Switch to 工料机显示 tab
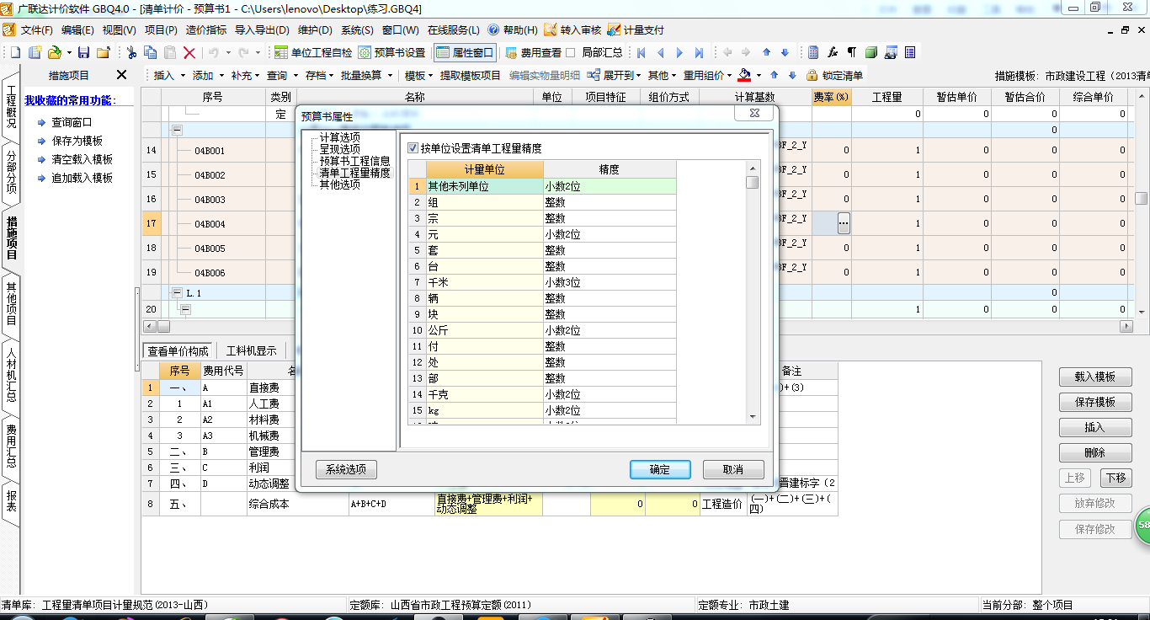Screen dimensions: 1150x620 point(251,351)
